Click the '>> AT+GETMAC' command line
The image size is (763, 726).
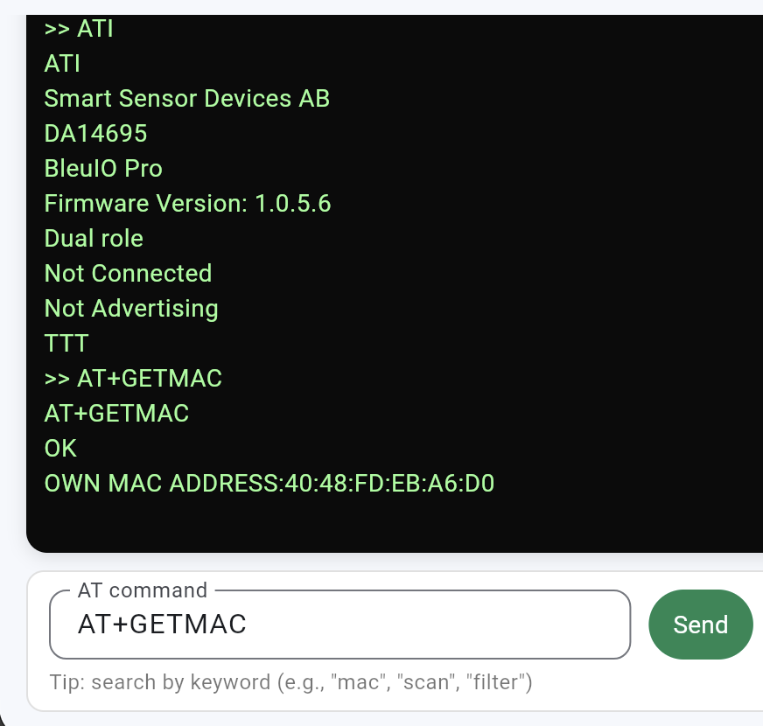133,379
